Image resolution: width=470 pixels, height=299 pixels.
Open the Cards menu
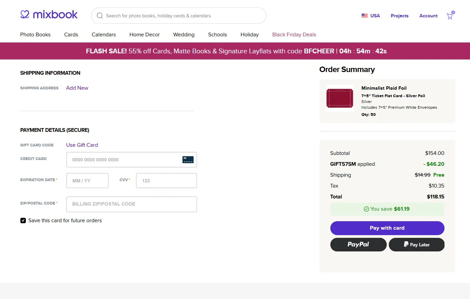pyautogui.click(x=71, y=35)
